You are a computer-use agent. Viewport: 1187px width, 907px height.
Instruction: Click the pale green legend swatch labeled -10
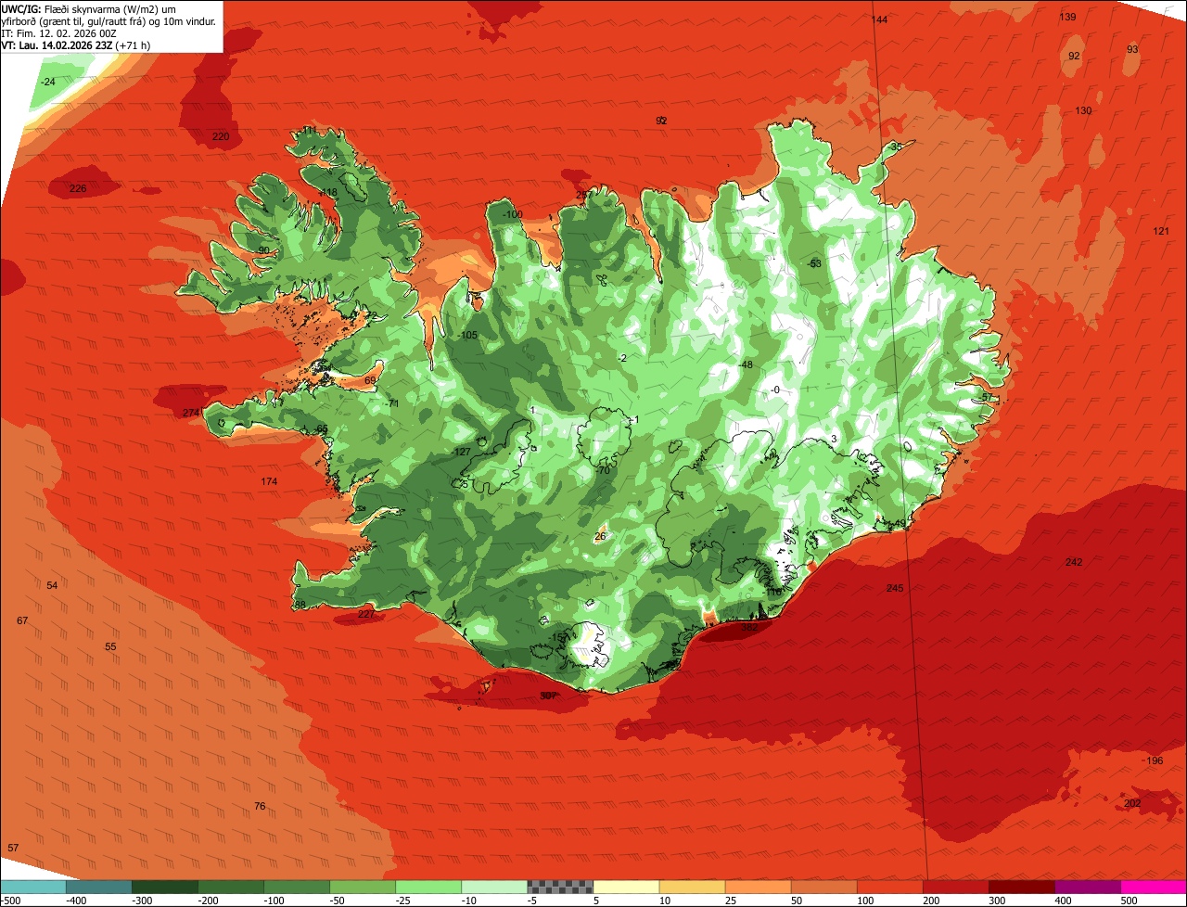click(x=494, y=887)
